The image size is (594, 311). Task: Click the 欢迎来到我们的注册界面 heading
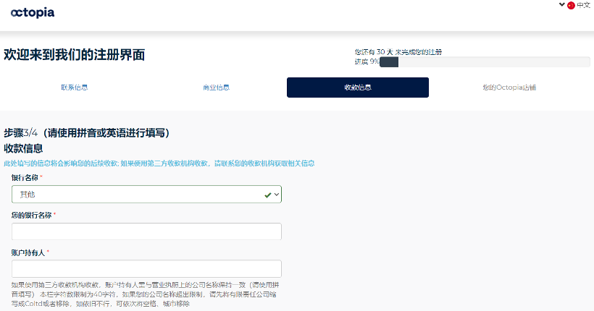74,55
